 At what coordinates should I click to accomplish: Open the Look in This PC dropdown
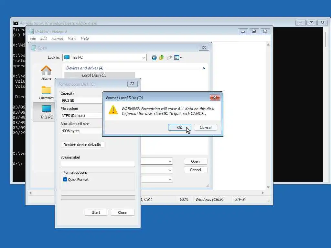pos(104,57)
